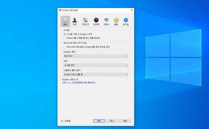
Task: Expand the 다음에서 폴더 열기 dropdown
Action: [96, 74]
